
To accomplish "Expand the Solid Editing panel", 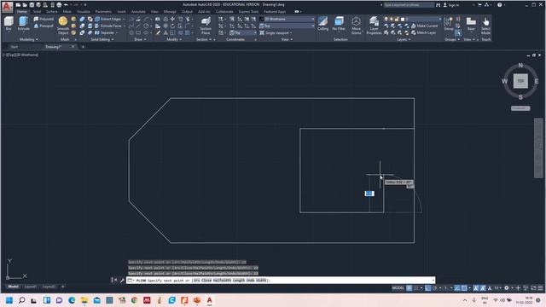I will 102,39.
